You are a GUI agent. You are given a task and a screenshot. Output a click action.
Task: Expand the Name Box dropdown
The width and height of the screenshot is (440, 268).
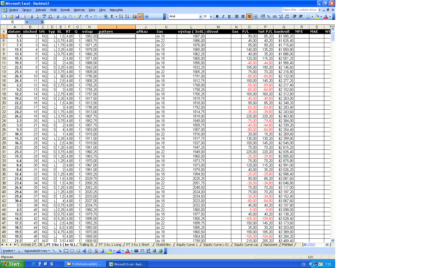click(27, 22)
